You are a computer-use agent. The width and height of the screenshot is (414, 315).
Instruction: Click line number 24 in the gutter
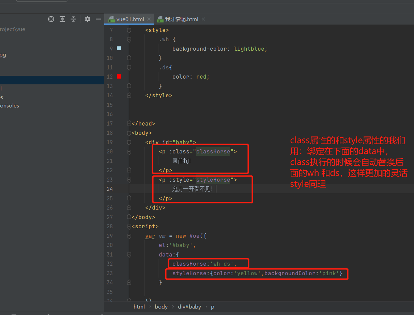pyautogui.click(x=110, y=189)
